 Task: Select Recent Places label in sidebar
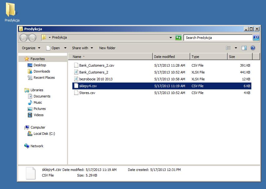(44, 78)
